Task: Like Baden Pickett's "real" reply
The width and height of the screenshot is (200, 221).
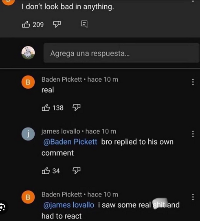Action: coord(46,108)
